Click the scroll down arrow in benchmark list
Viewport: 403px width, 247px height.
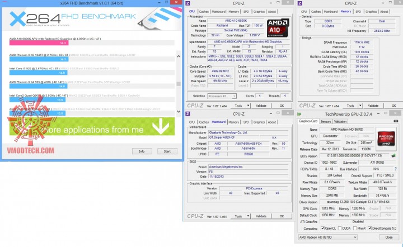point(179,111)
